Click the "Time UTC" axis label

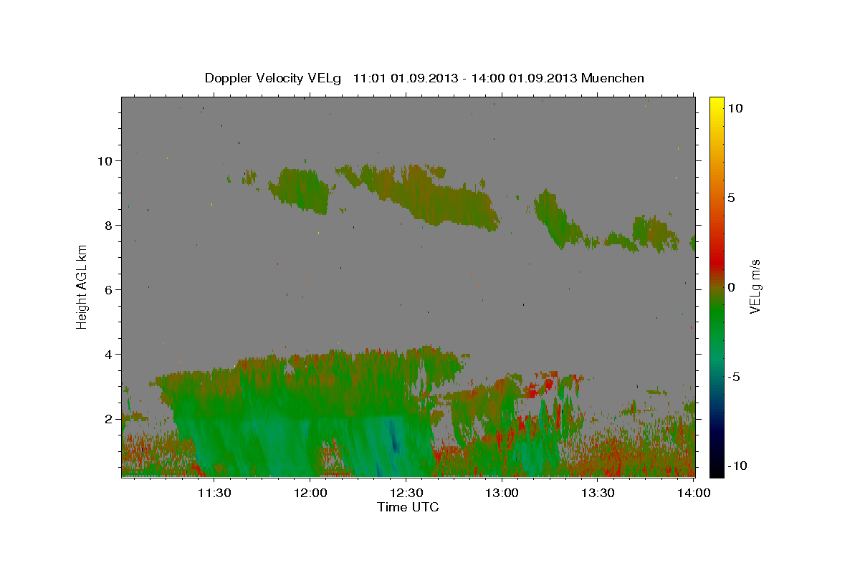pyautogui.click(x=408, y=507)
